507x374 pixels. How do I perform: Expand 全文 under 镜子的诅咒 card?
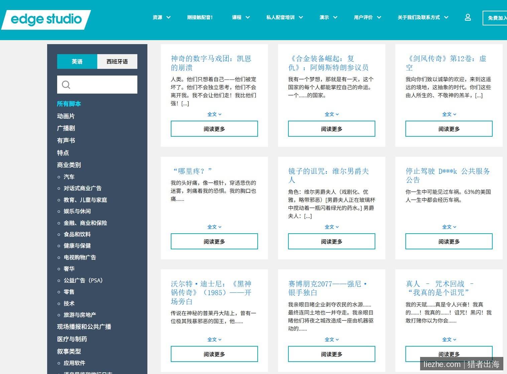[x=332, y=227]
